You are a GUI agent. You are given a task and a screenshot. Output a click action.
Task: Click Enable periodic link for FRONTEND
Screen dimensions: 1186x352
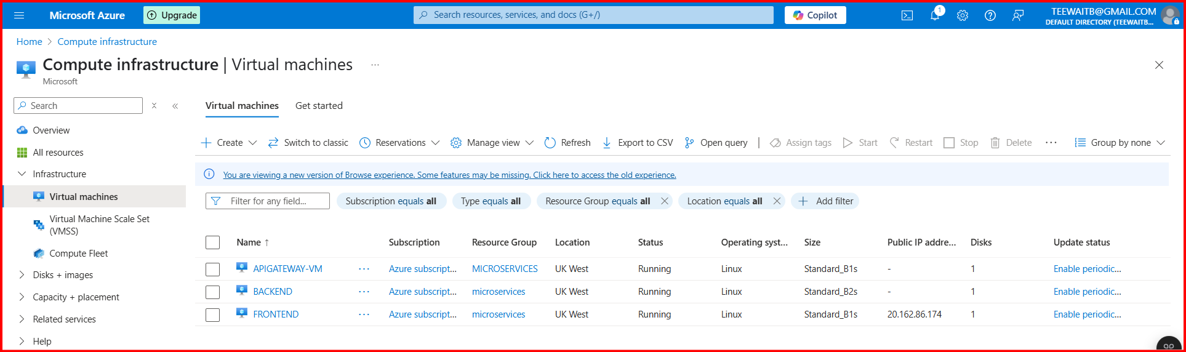1087,314
